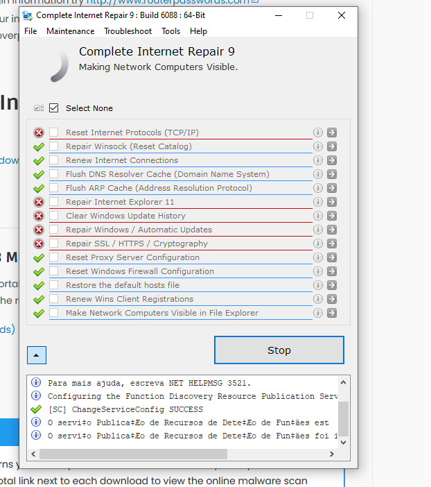Run Reset Windows Firewall Configuration arrow

[332, 271]
